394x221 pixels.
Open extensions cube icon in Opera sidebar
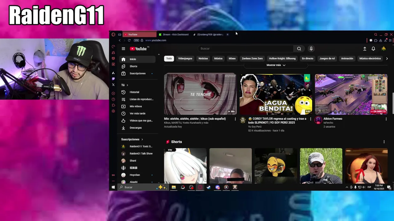click(x=113, y=105)
